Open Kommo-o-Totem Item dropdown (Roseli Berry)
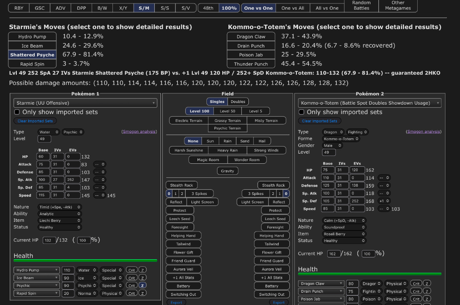Screen dimensions: 460x305 (344, 234)
